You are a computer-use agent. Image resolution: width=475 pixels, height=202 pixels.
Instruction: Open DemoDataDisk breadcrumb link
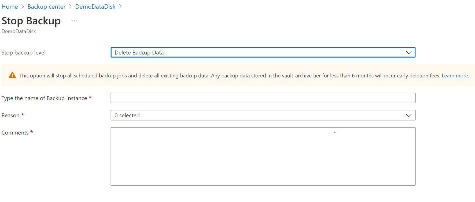(x=95, y=6)
